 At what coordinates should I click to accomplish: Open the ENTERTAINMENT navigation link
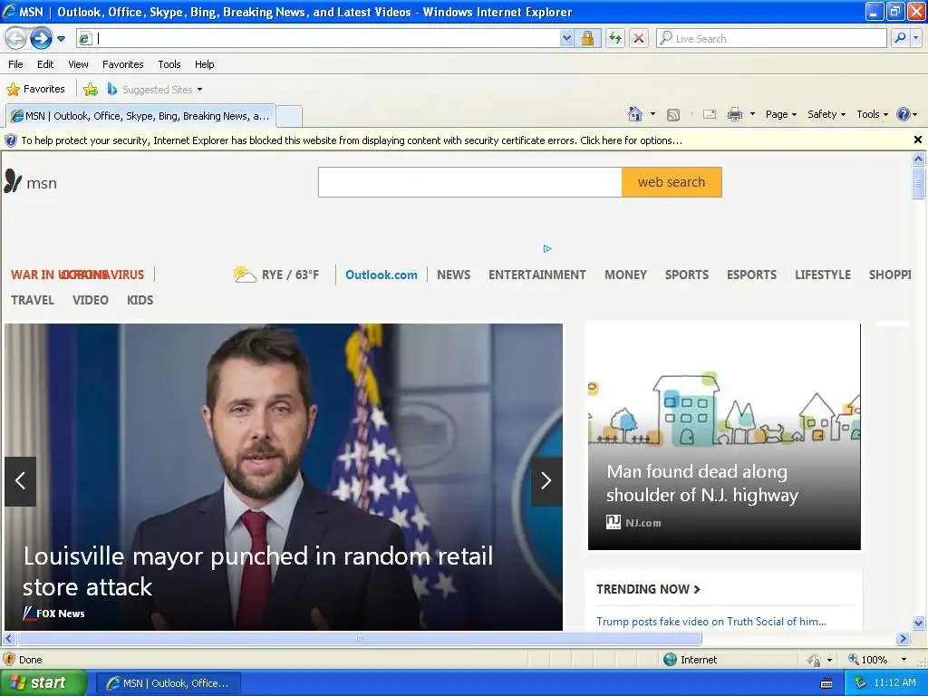click(x=536, y=275)
